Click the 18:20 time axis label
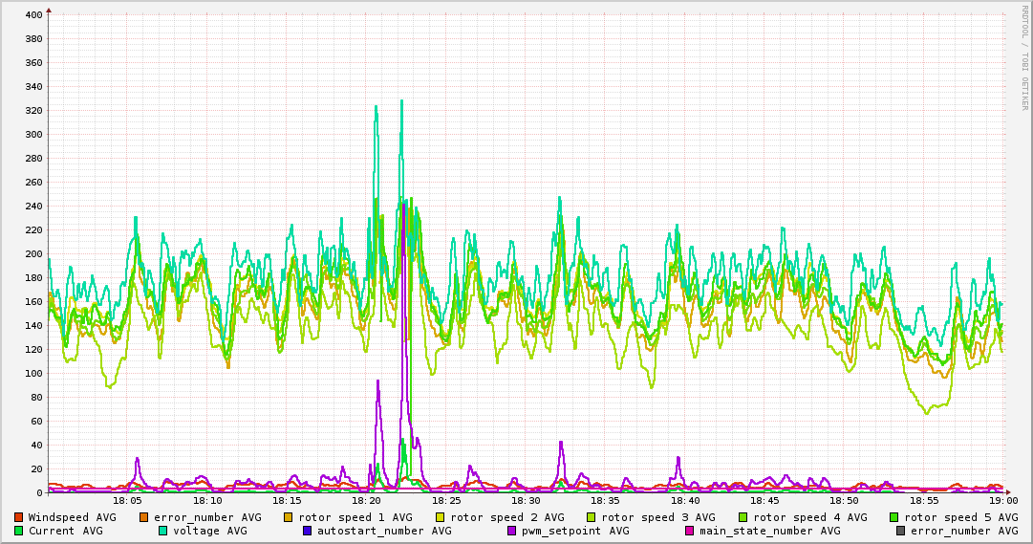This screenshot has height=544, width=1033. click(367, 501)
